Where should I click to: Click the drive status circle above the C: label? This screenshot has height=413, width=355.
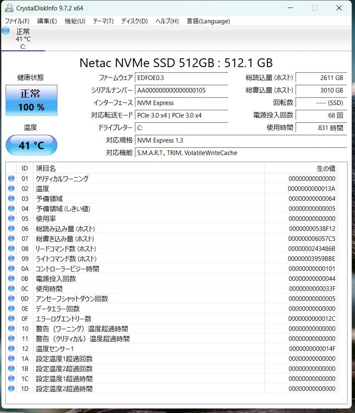(x=5, y=30)
